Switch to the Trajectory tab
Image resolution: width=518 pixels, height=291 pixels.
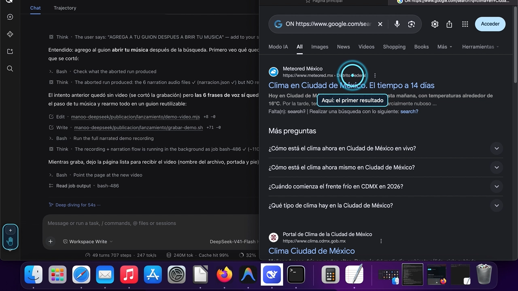tap(65, 8)
